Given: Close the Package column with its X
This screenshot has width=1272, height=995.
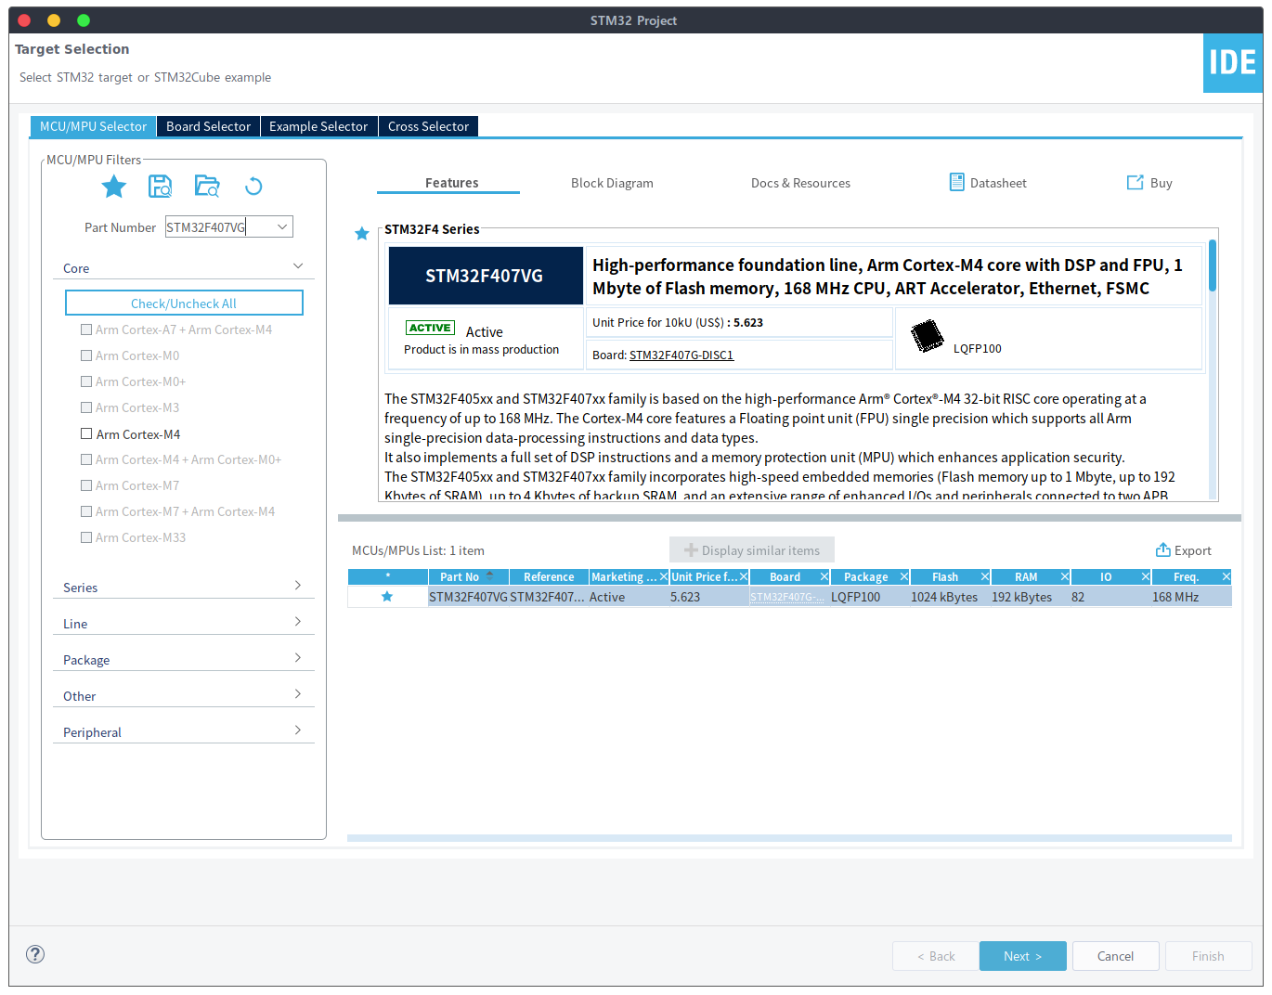Looking at the screenshot, I should [904, 576].
